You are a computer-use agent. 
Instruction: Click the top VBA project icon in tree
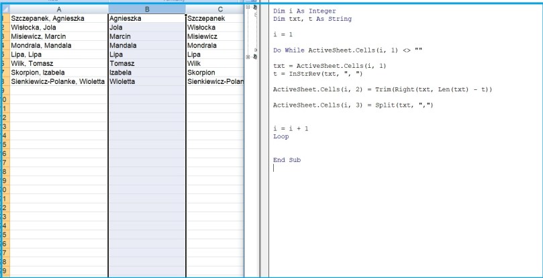[254, 7]
